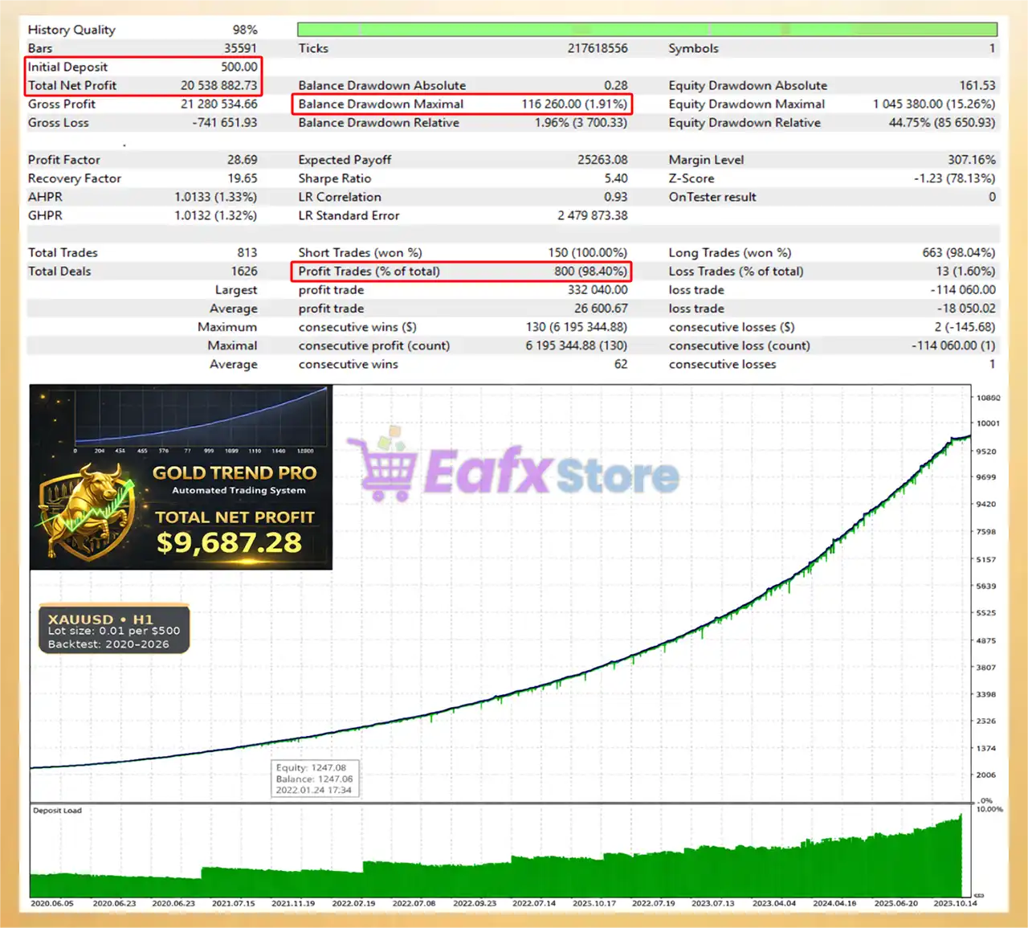Click the GOLD TREND PRO title
Image resolution: width=1028 pixels, height=928 pixels.
click(235, 473)
